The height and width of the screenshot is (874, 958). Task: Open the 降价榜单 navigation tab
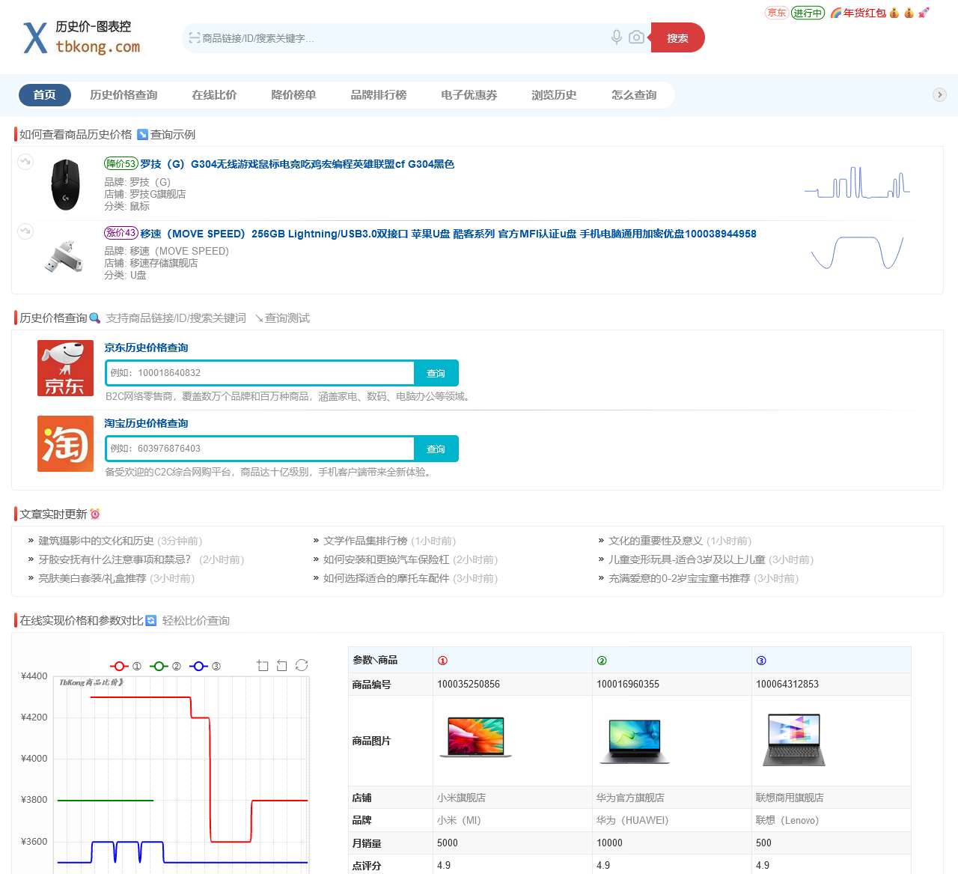[x=293, y=94]
